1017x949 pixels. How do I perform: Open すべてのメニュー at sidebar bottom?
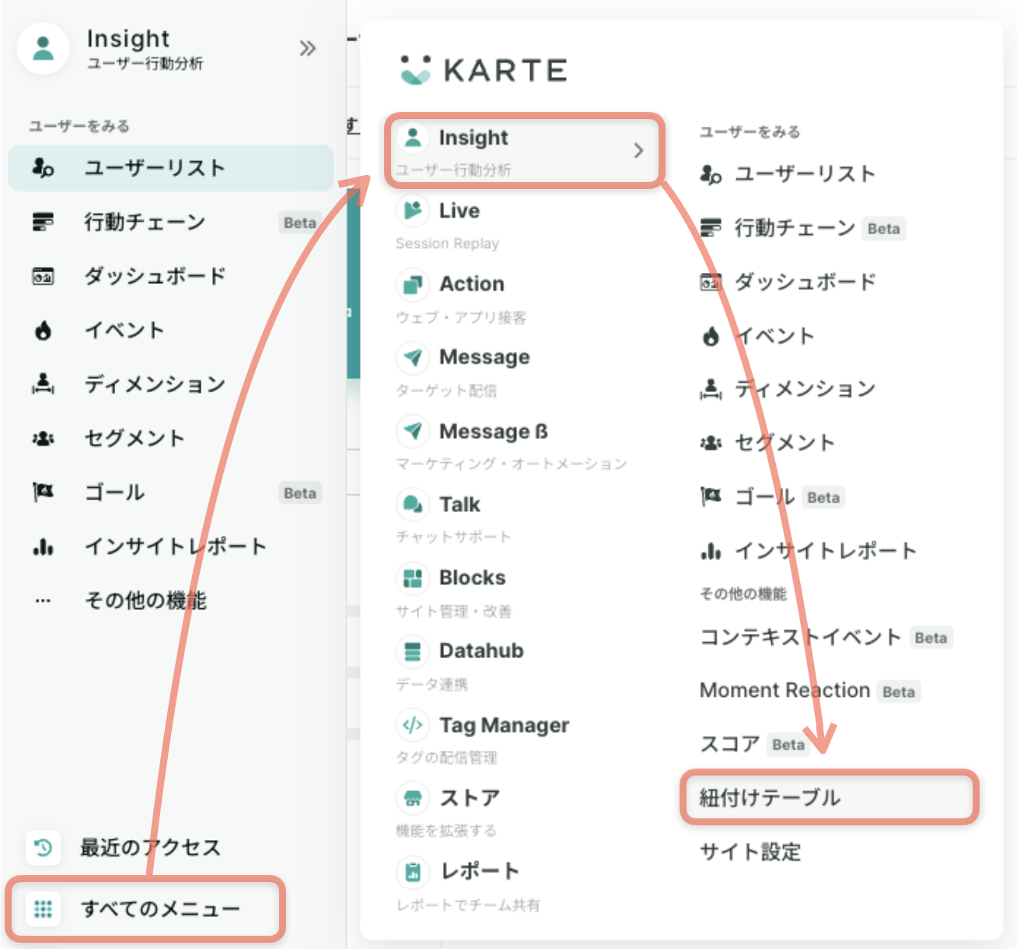pyautogui.click(x=146, y=909)
